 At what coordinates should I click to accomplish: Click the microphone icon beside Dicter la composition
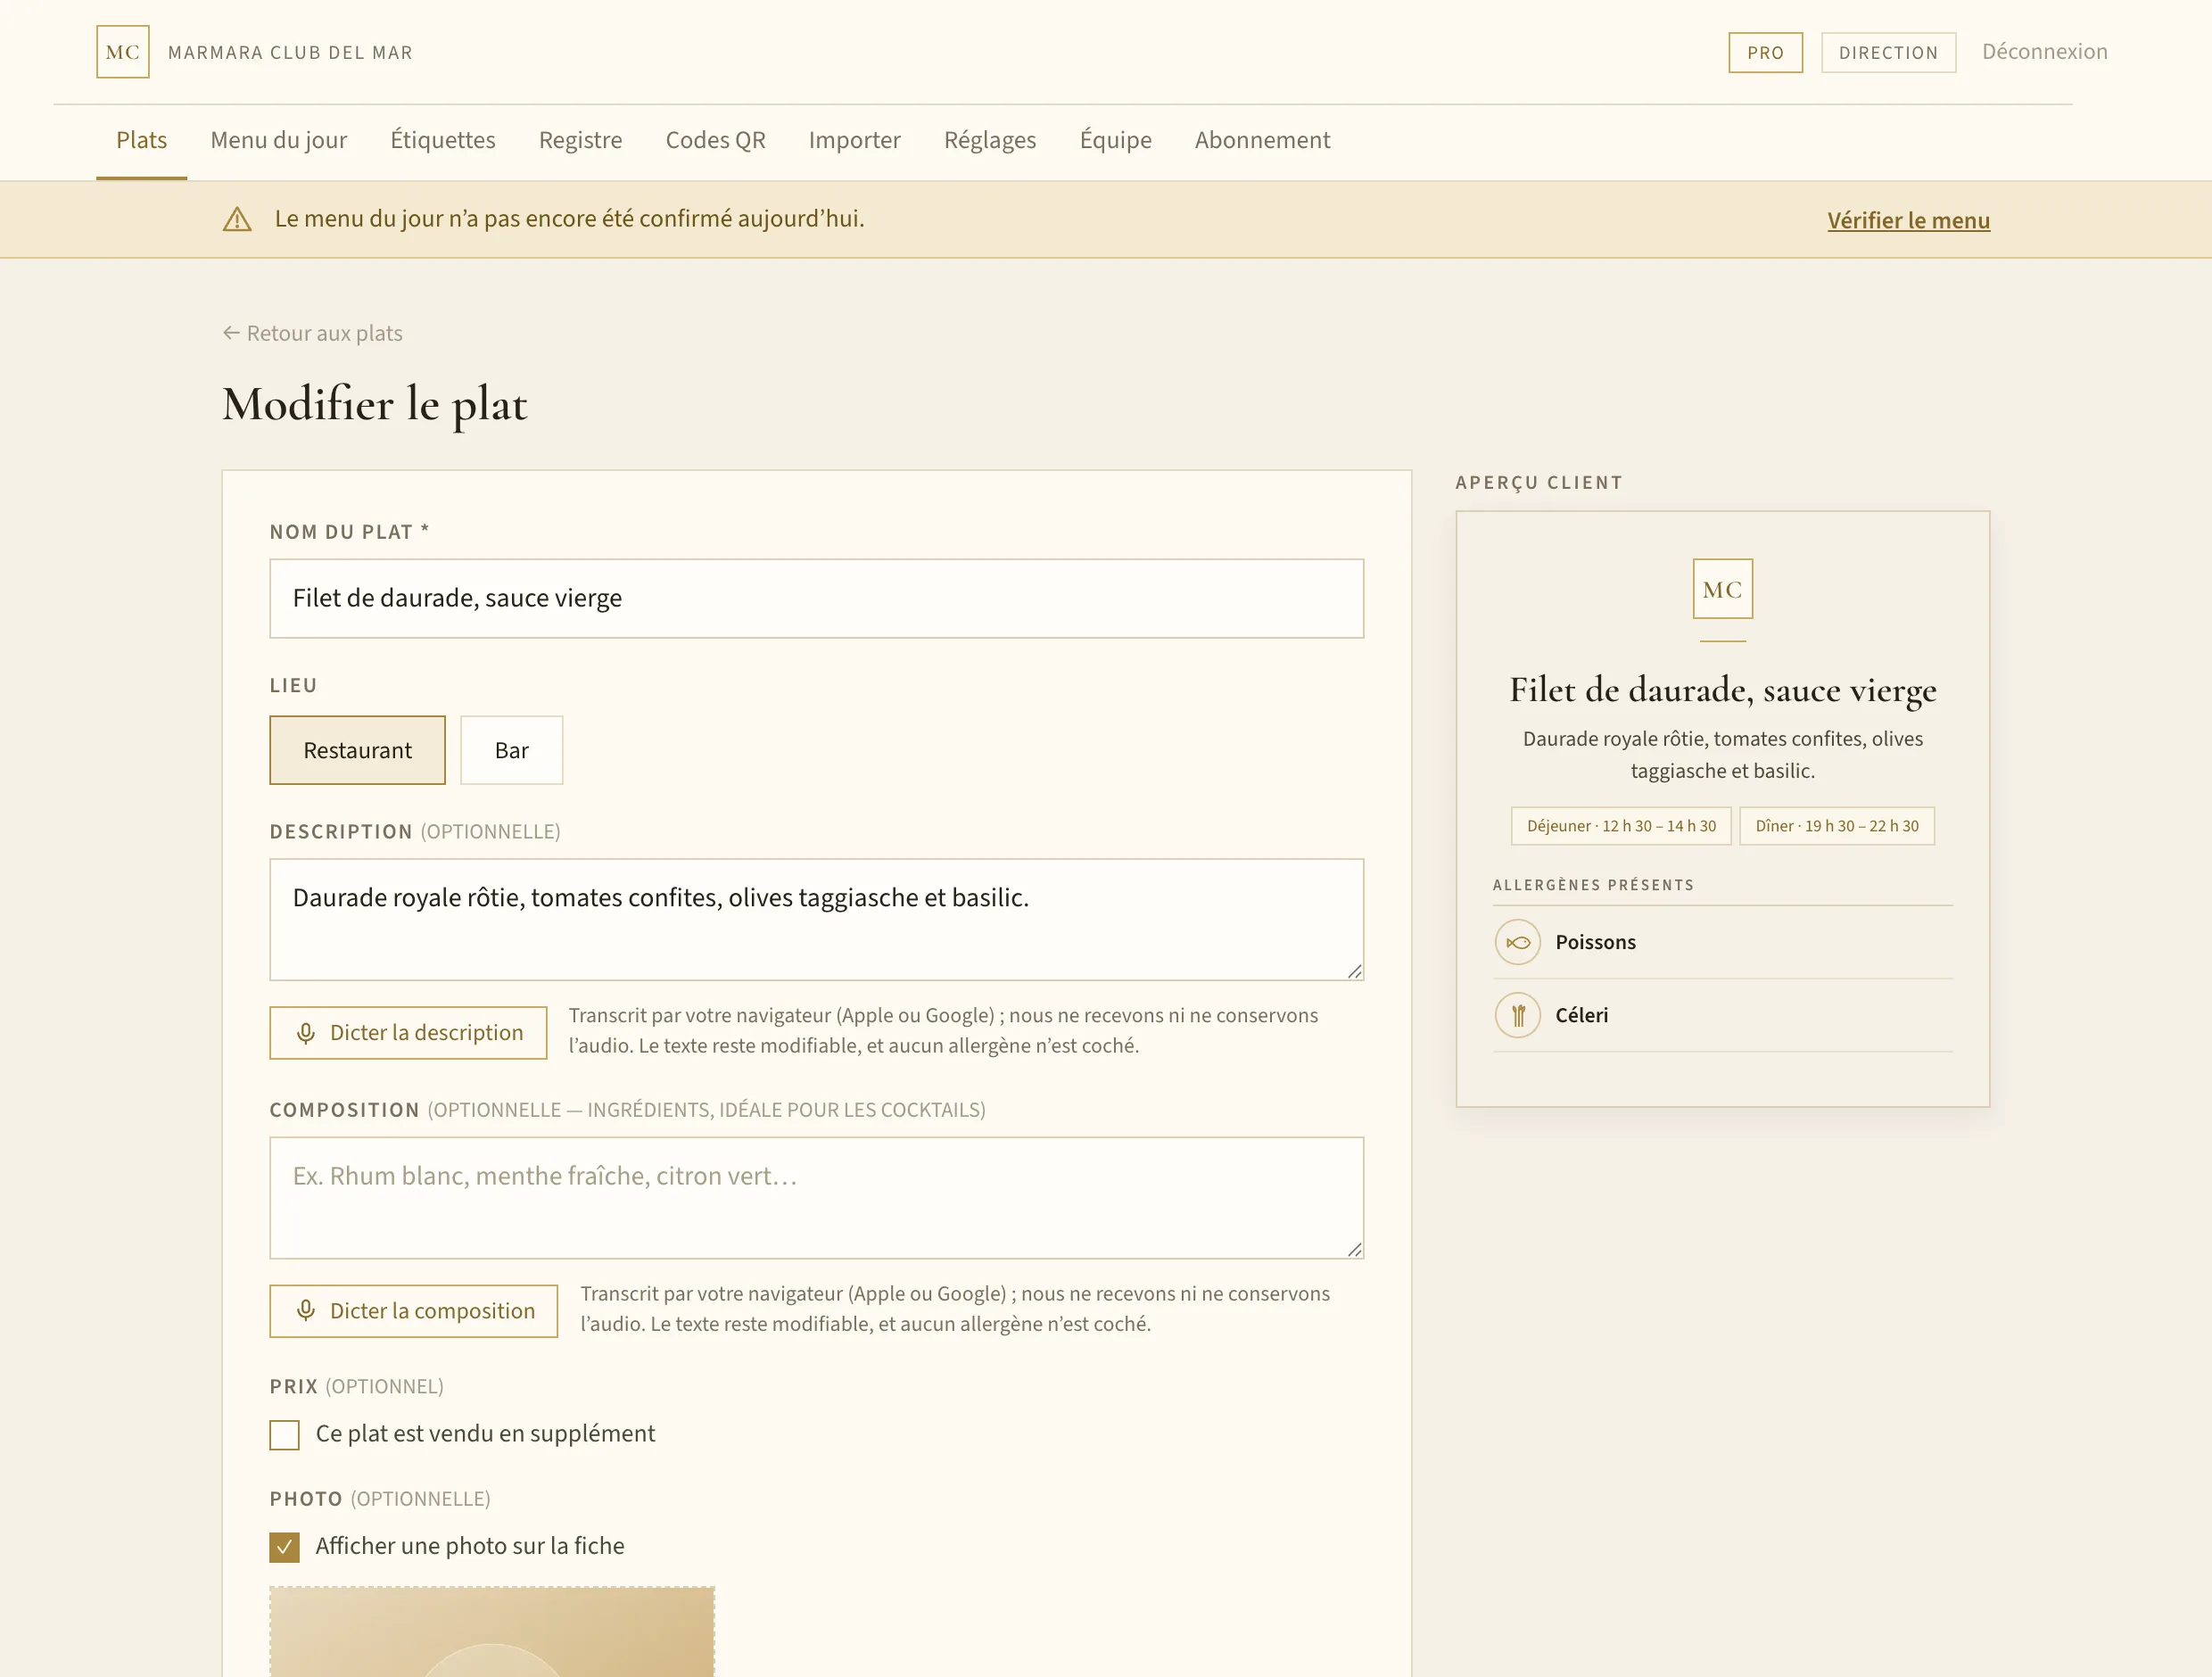(x=306, y=1311)
